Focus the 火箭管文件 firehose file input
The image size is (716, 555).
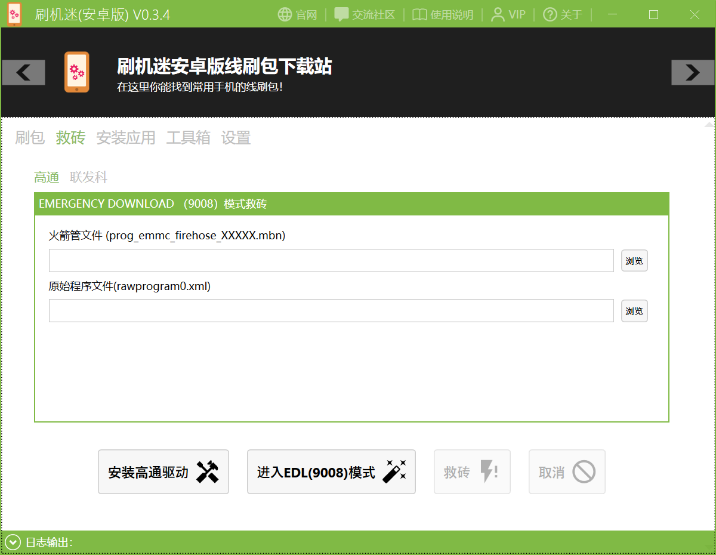(331, 260)
